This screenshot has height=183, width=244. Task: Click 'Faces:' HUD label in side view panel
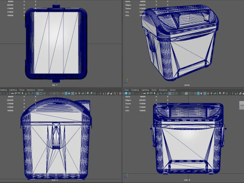pos(128,104)
